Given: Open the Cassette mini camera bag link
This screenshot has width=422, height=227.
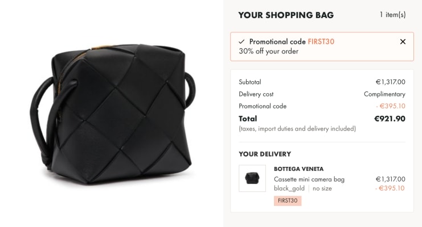Looking at the screenshot, I should (309, 179).
